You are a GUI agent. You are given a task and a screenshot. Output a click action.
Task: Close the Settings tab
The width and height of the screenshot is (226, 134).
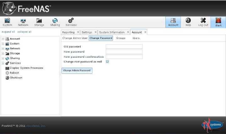95,32
